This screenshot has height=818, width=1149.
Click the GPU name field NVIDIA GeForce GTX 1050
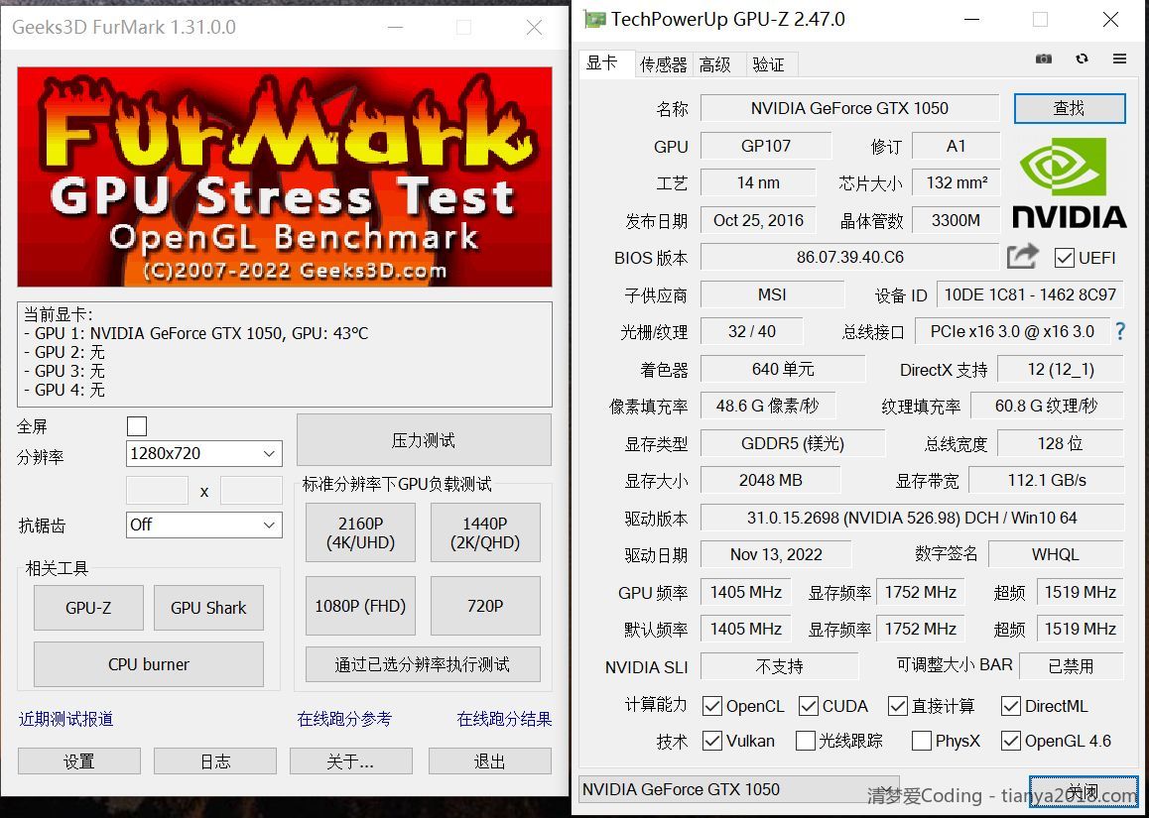849,108
